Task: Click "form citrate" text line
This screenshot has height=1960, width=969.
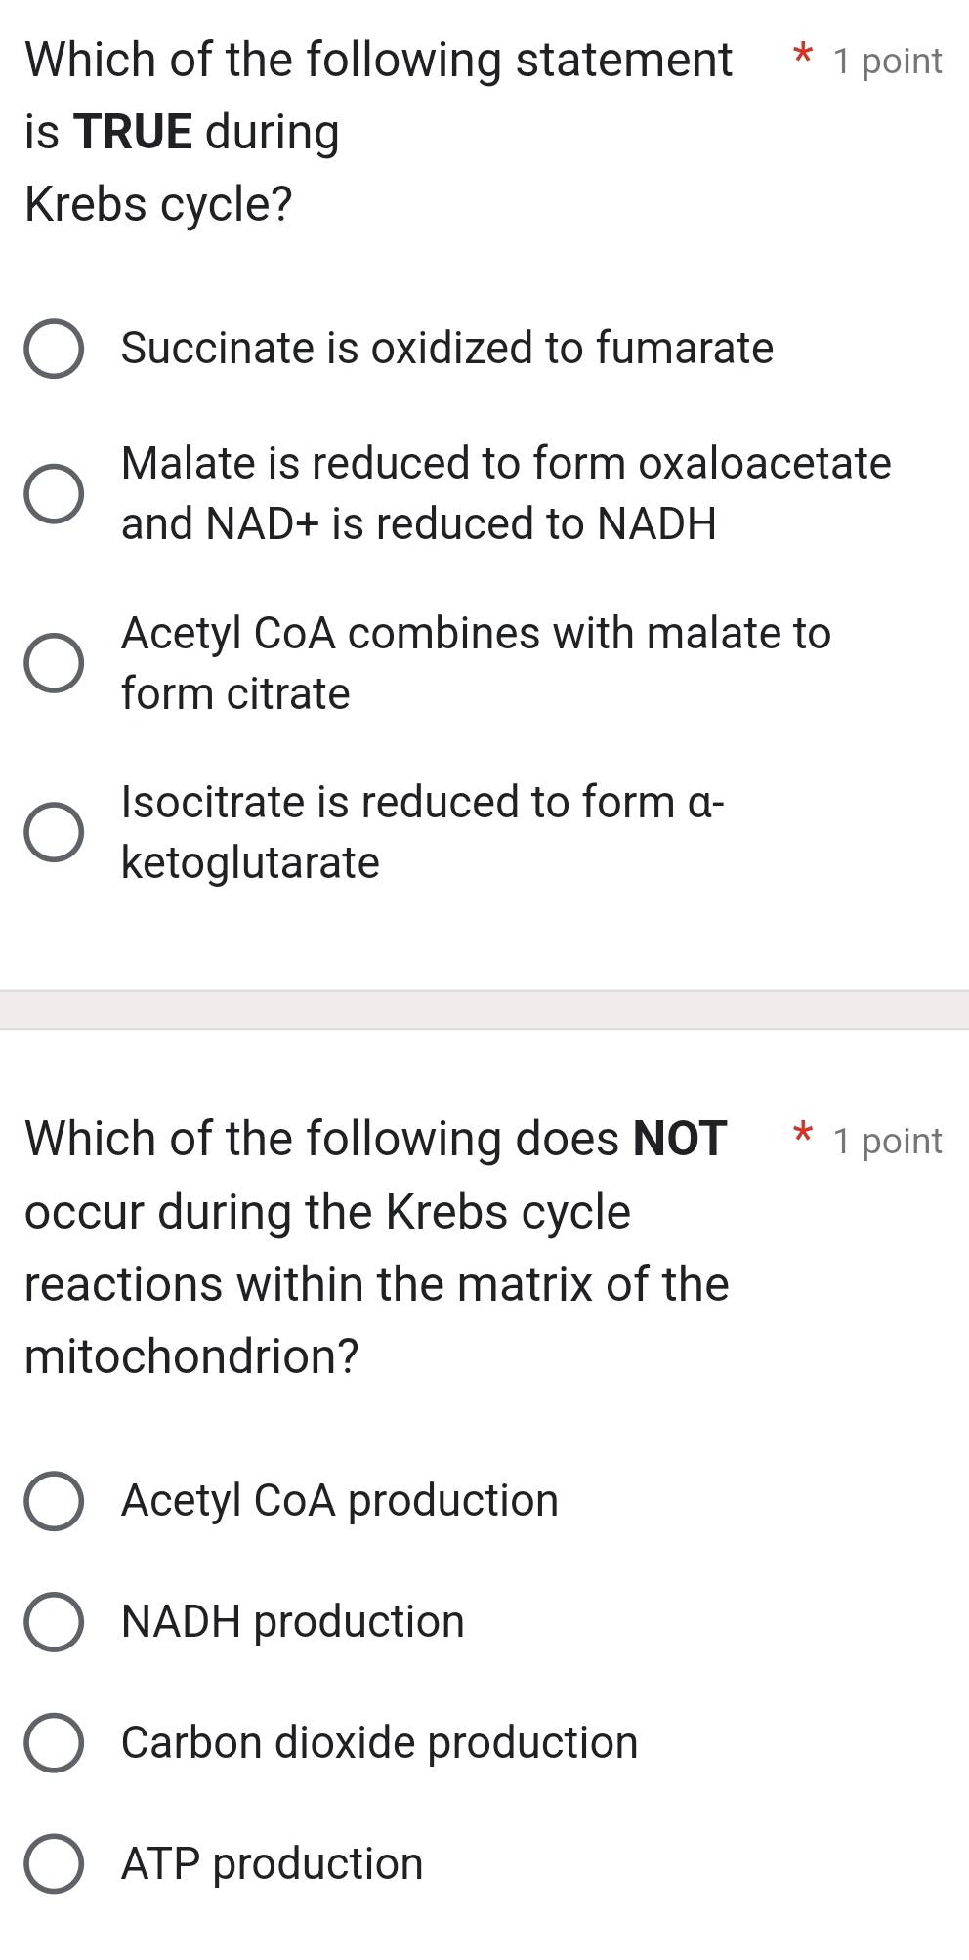Action: 234,693
